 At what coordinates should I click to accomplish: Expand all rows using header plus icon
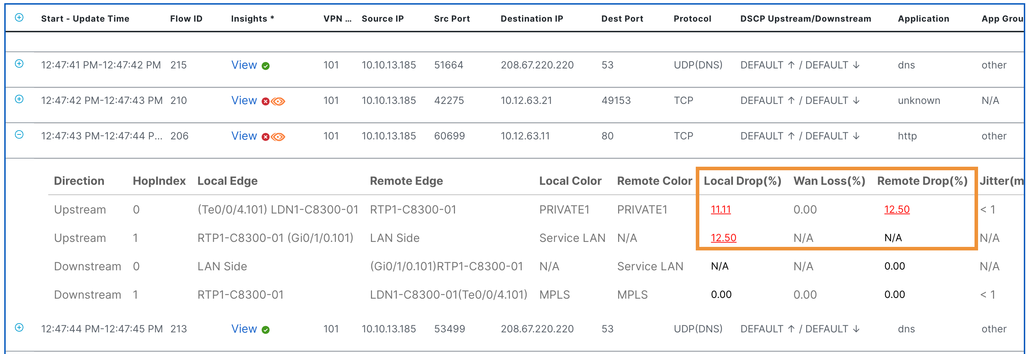tap(19, 17)
